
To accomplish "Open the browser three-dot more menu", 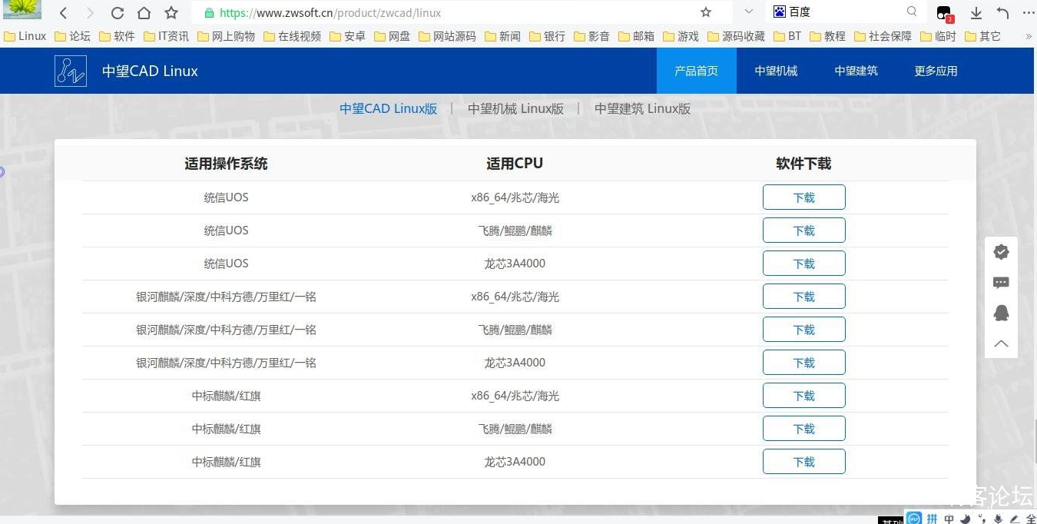I will click(x=1029, y=13).
